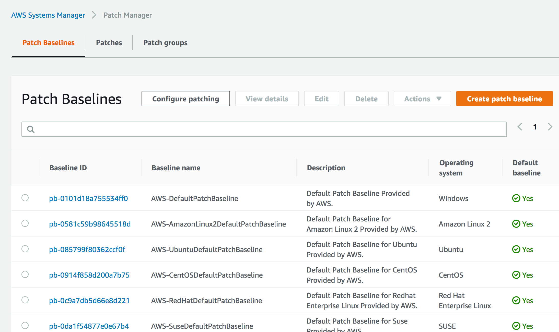This screenshot has width=559, height=332.
Task: Click 'Default Patch Baseline for CentOS' description
Action: (362, 275)
